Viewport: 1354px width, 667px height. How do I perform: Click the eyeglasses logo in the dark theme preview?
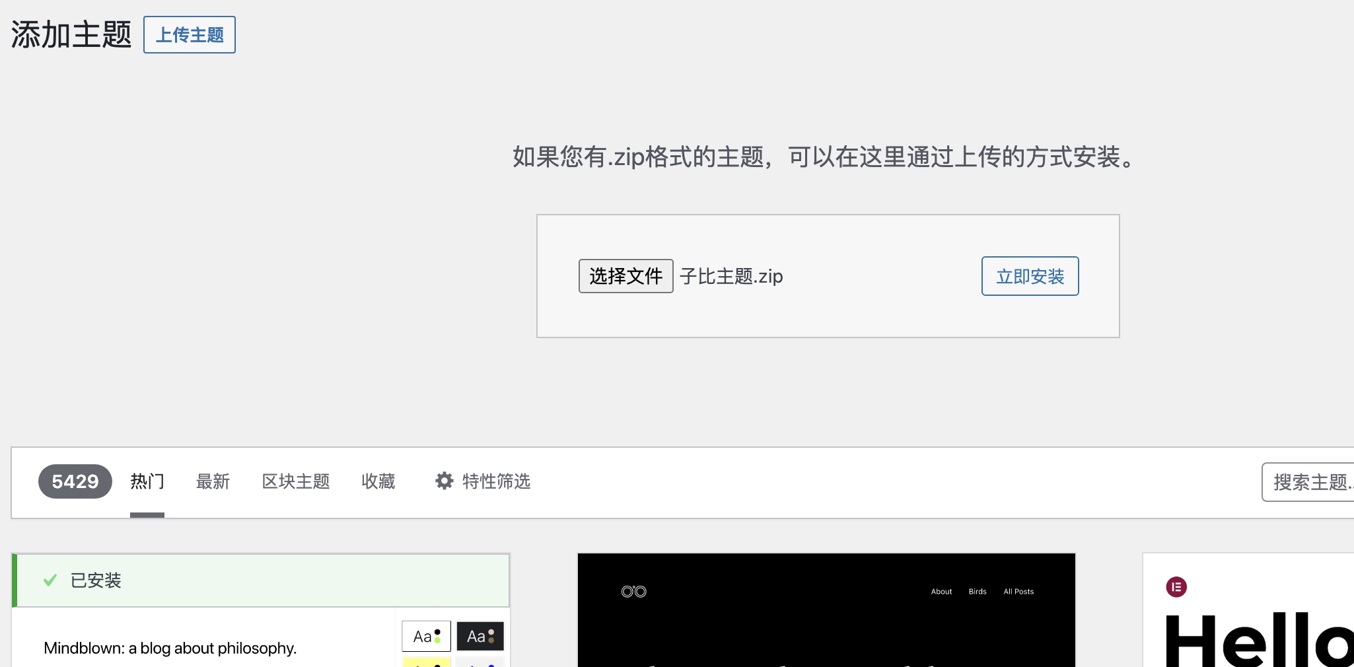tap(633, 591)
